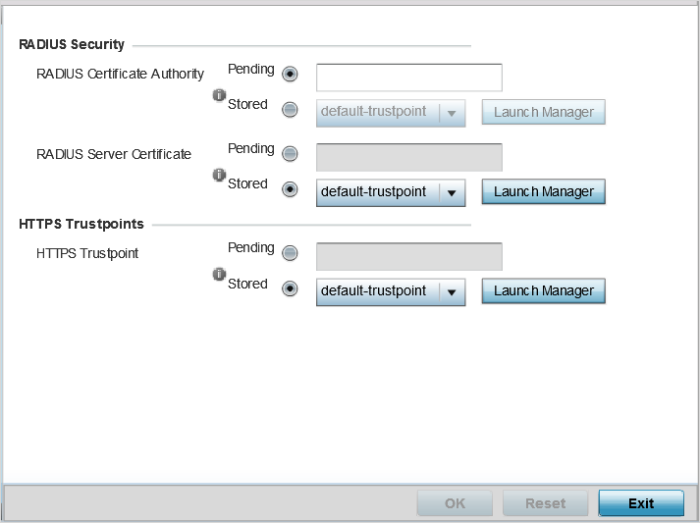
Task: Select Stored for RADIUS Server Certificate
Action: pos(290,189)
